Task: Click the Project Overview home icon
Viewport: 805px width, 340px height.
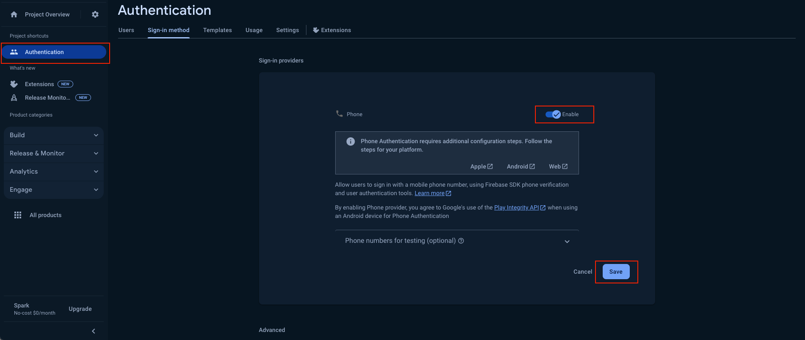Action: (14, 14)
